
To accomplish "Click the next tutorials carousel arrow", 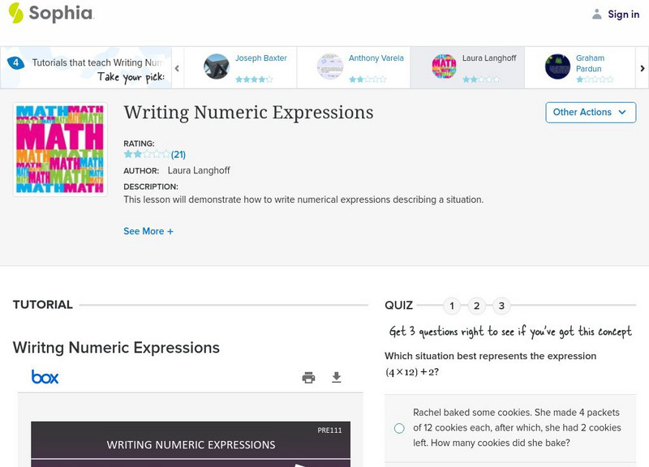I will pyautogui.click(x=643, y=68).
